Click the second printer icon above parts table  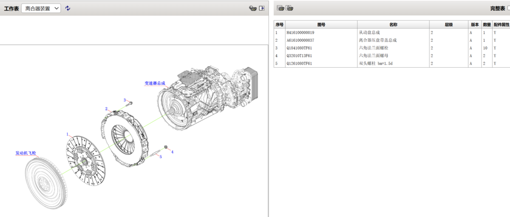pos(289,8)
